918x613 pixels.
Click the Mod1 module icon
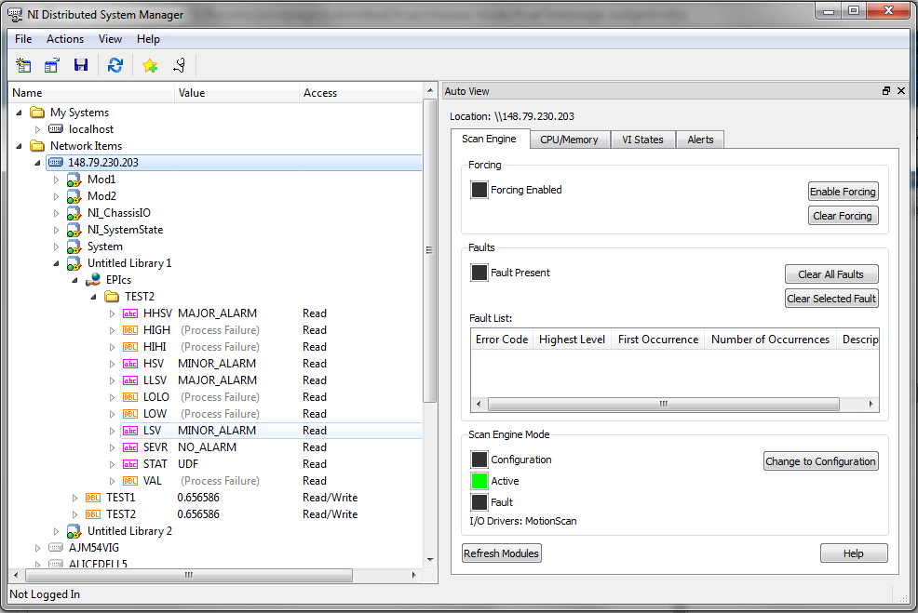click(74, 180)
